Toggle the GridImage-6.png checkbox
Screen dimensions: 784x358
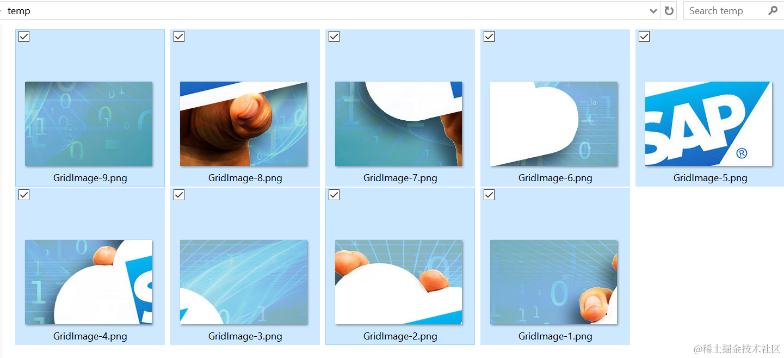(489, 36)
